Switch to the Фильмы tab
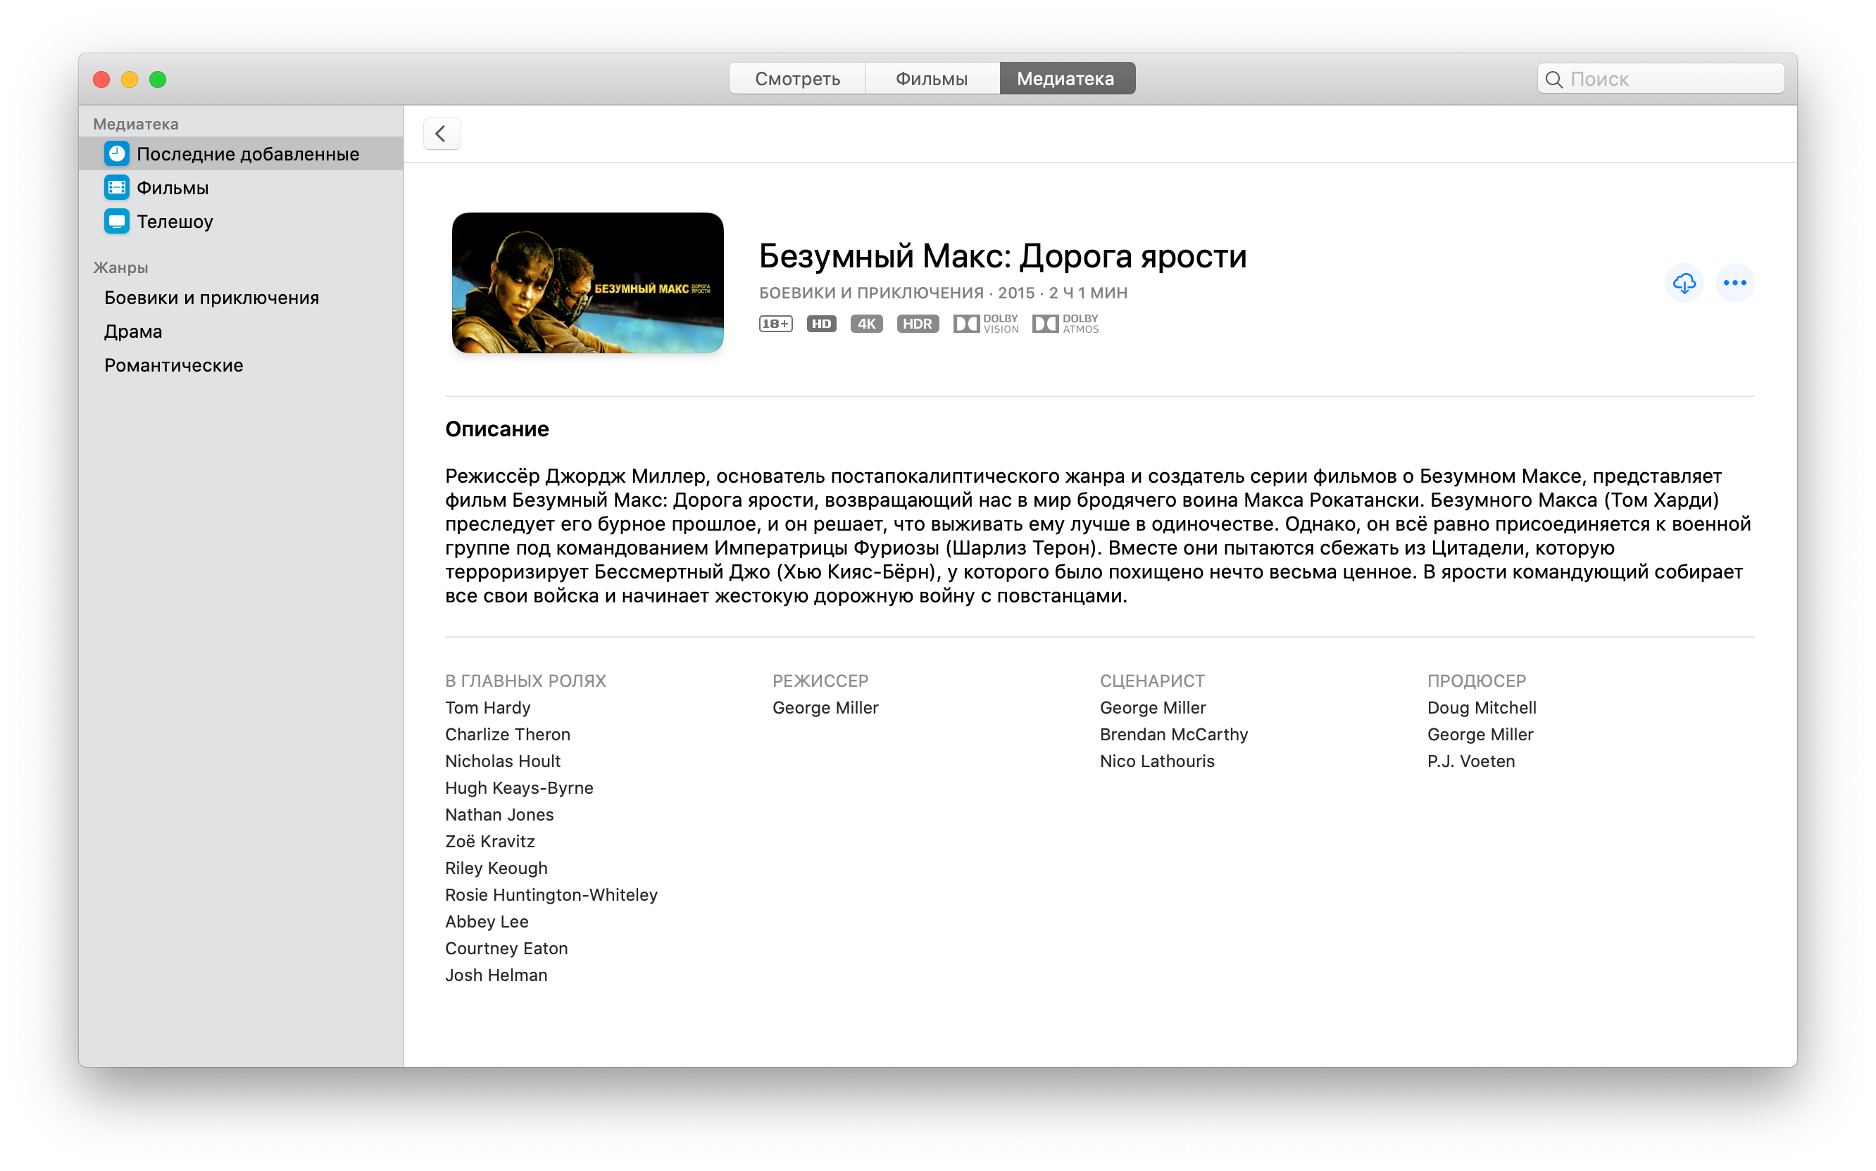Image resolution: width=1876 pixels, height=1171 pixels. 932,79
